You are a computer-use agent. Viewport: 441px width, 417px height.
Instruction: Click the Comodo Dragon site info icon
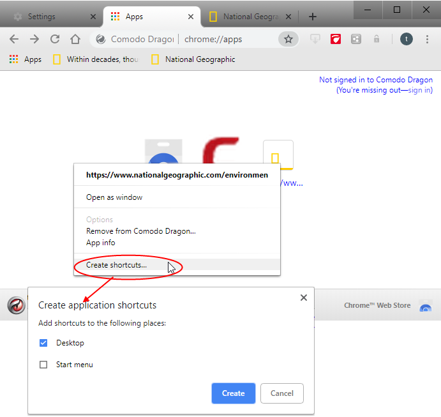coord(101,39)
